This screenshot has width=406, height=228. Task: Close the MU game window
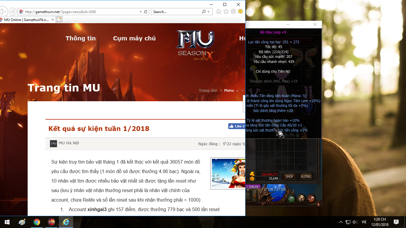(315, 24)
